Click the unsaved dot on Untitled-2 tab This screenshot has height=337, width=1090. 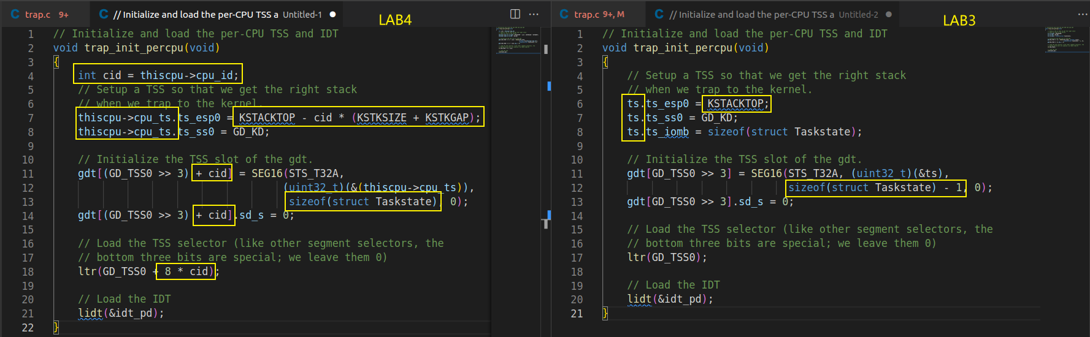[889, 14]
